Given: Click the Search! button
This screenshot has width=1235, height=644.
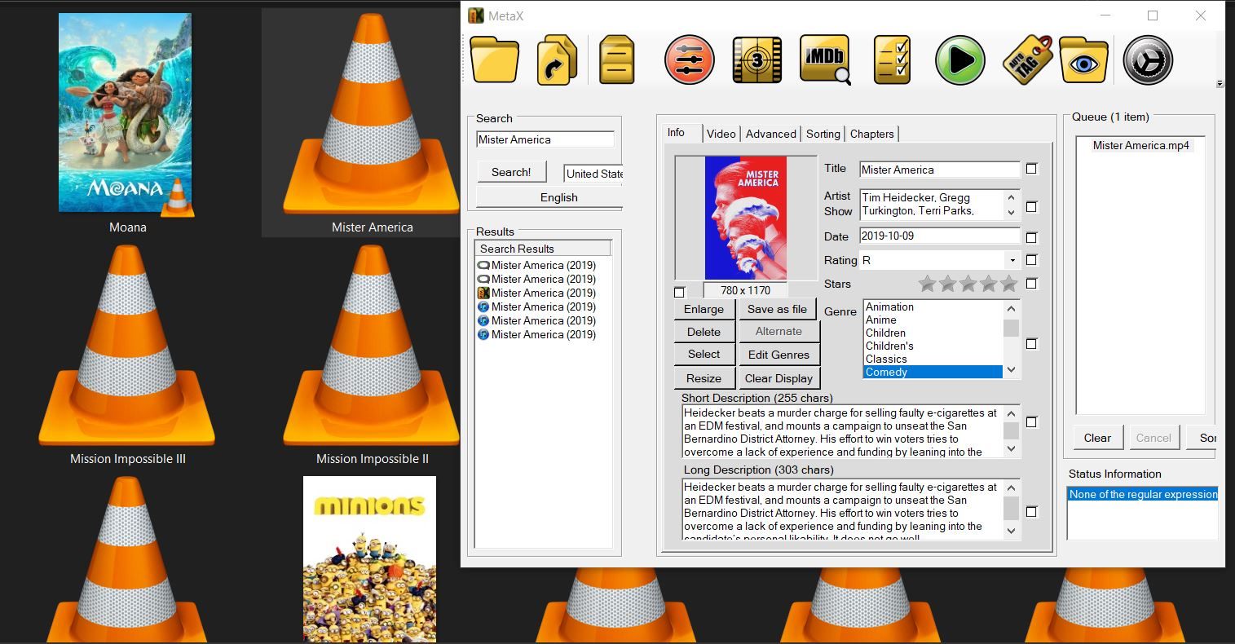Looking at the screenshot, I should [511, 172].
